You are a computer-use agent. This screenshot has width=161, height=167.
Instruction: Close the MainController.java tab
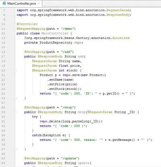[x=39, y=4]
